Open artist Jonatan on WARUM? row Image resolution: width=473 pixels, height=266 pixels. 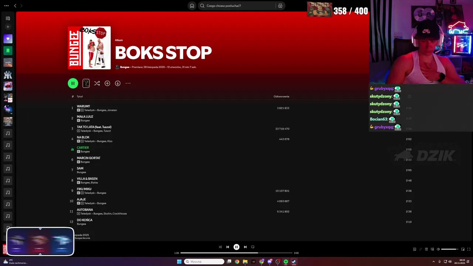click(x=112, y=110)
